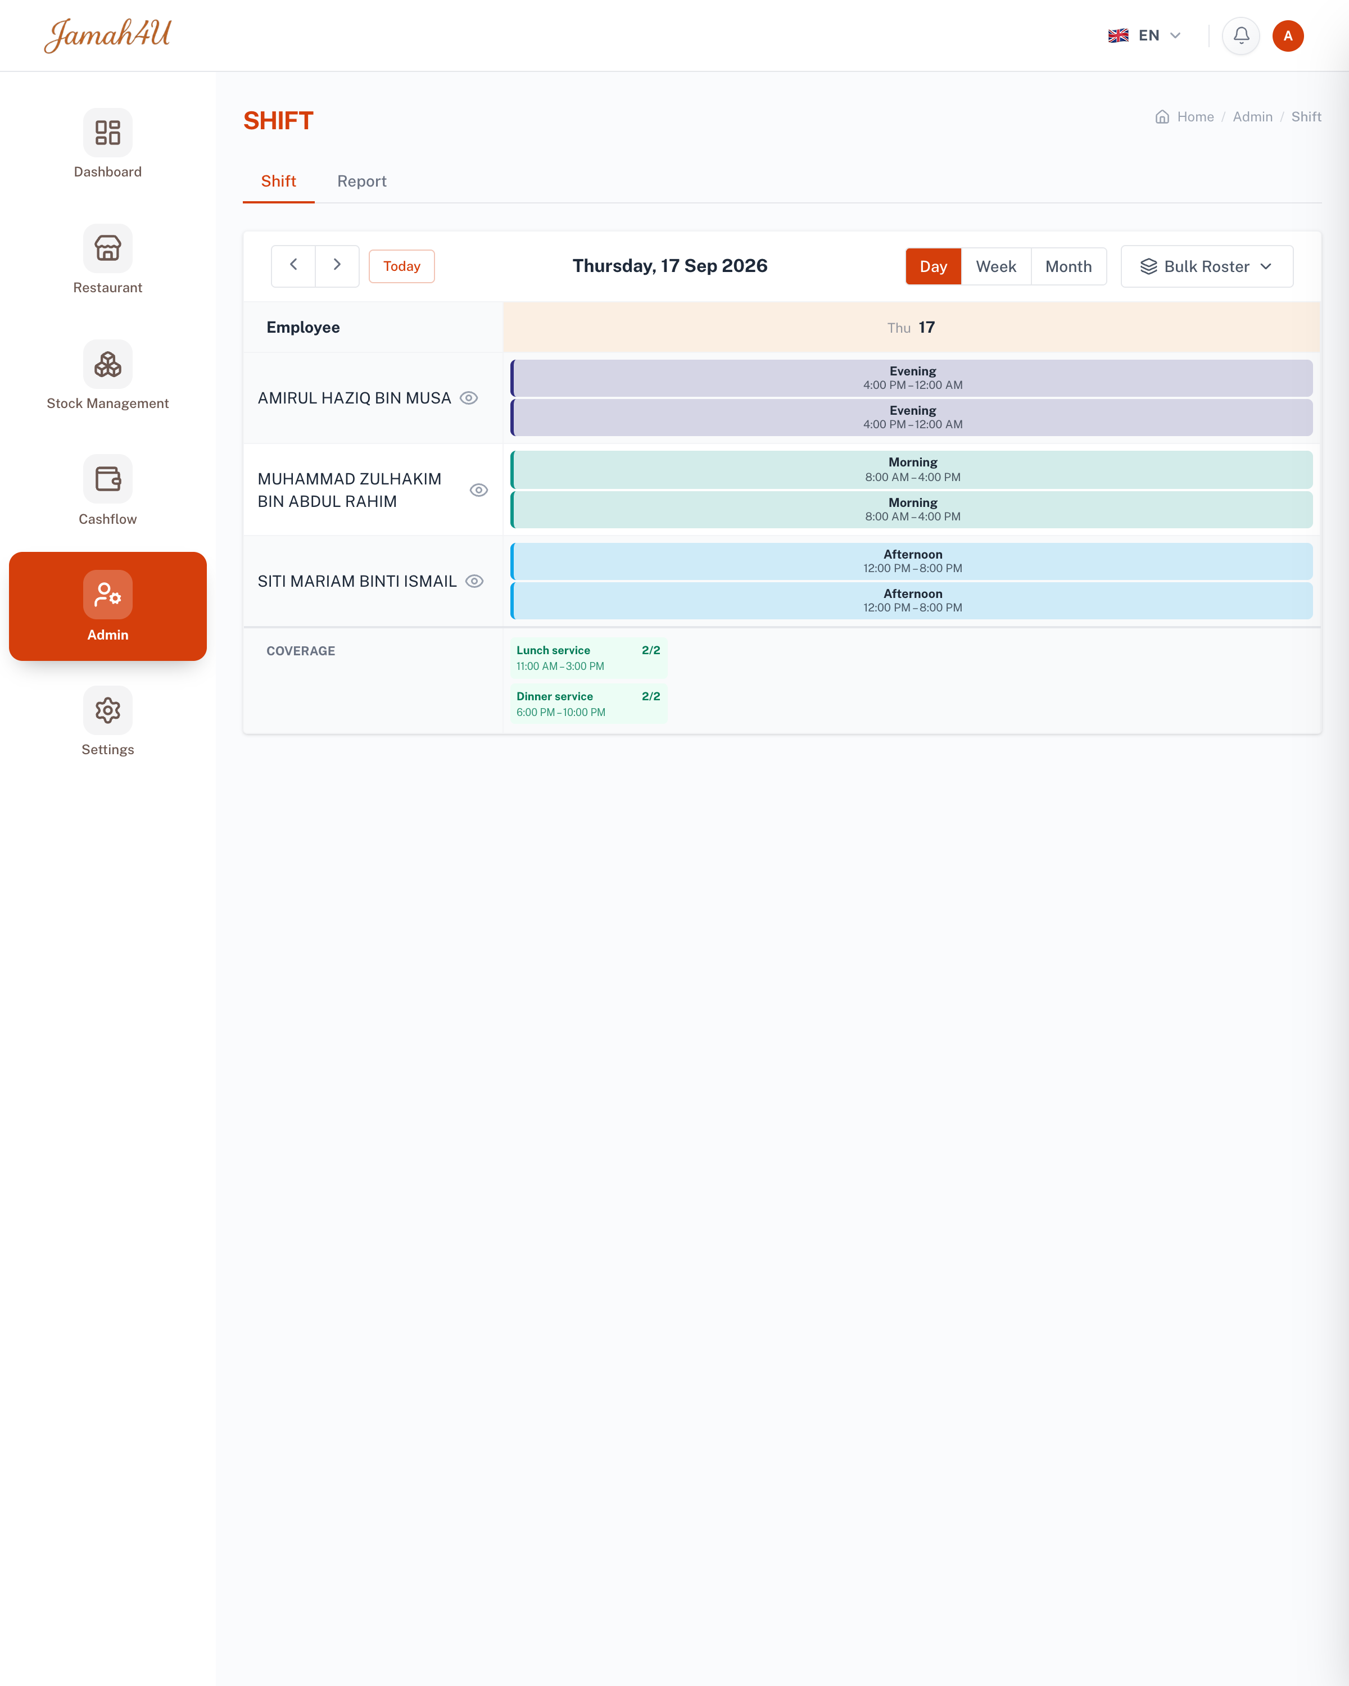This screenshot has height=1686, width=1349.
Task: Open the EN language selector
Action: 1144,35
